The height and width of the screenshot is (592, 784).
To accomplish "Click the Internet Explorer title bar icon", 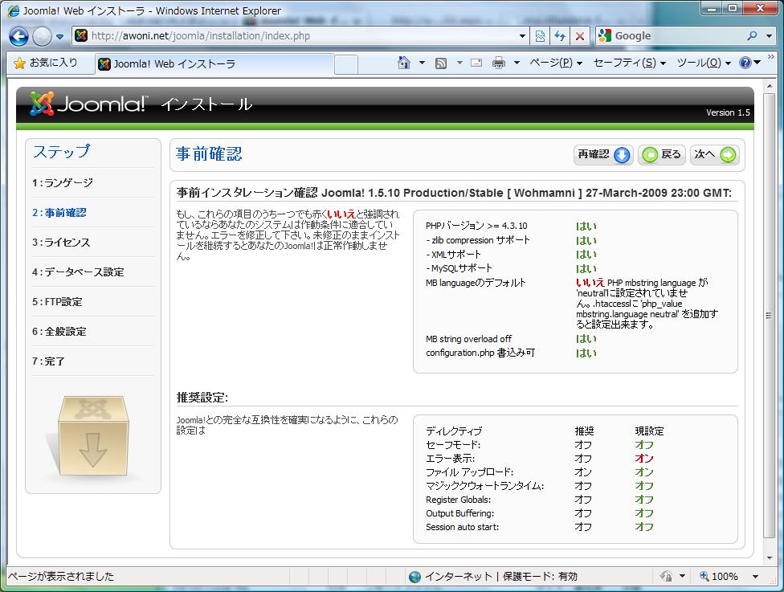I will pyautogui.click(x=14, y=10).
